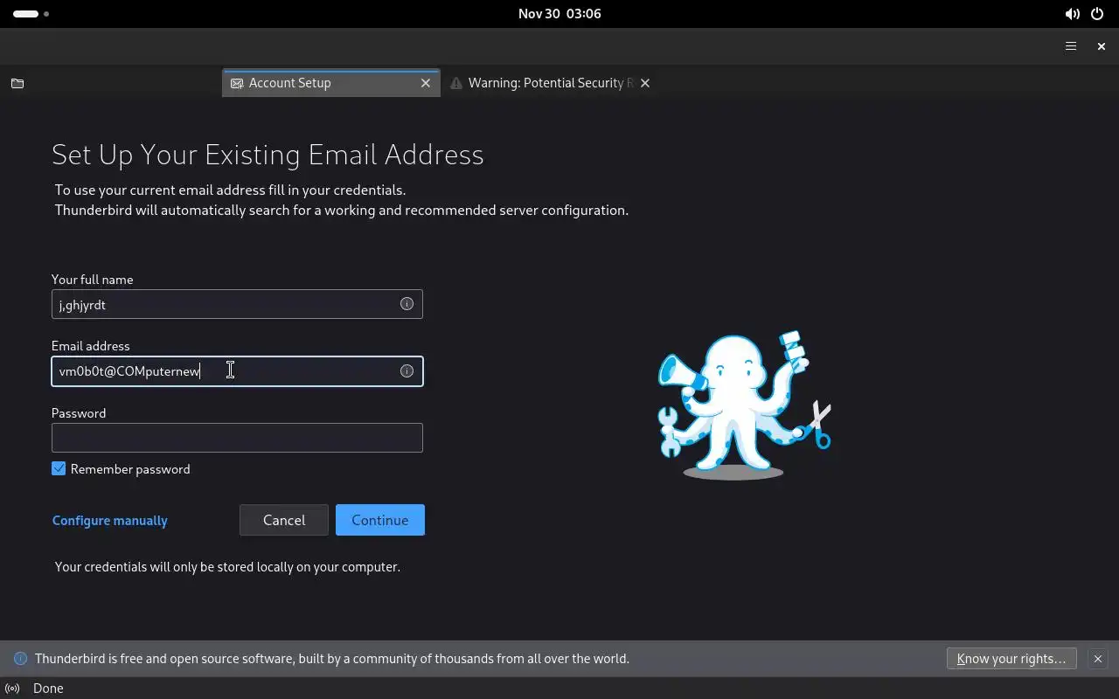1119x699 pixels.
Task: Click the Done status bar text
Action: coord(48,689)
